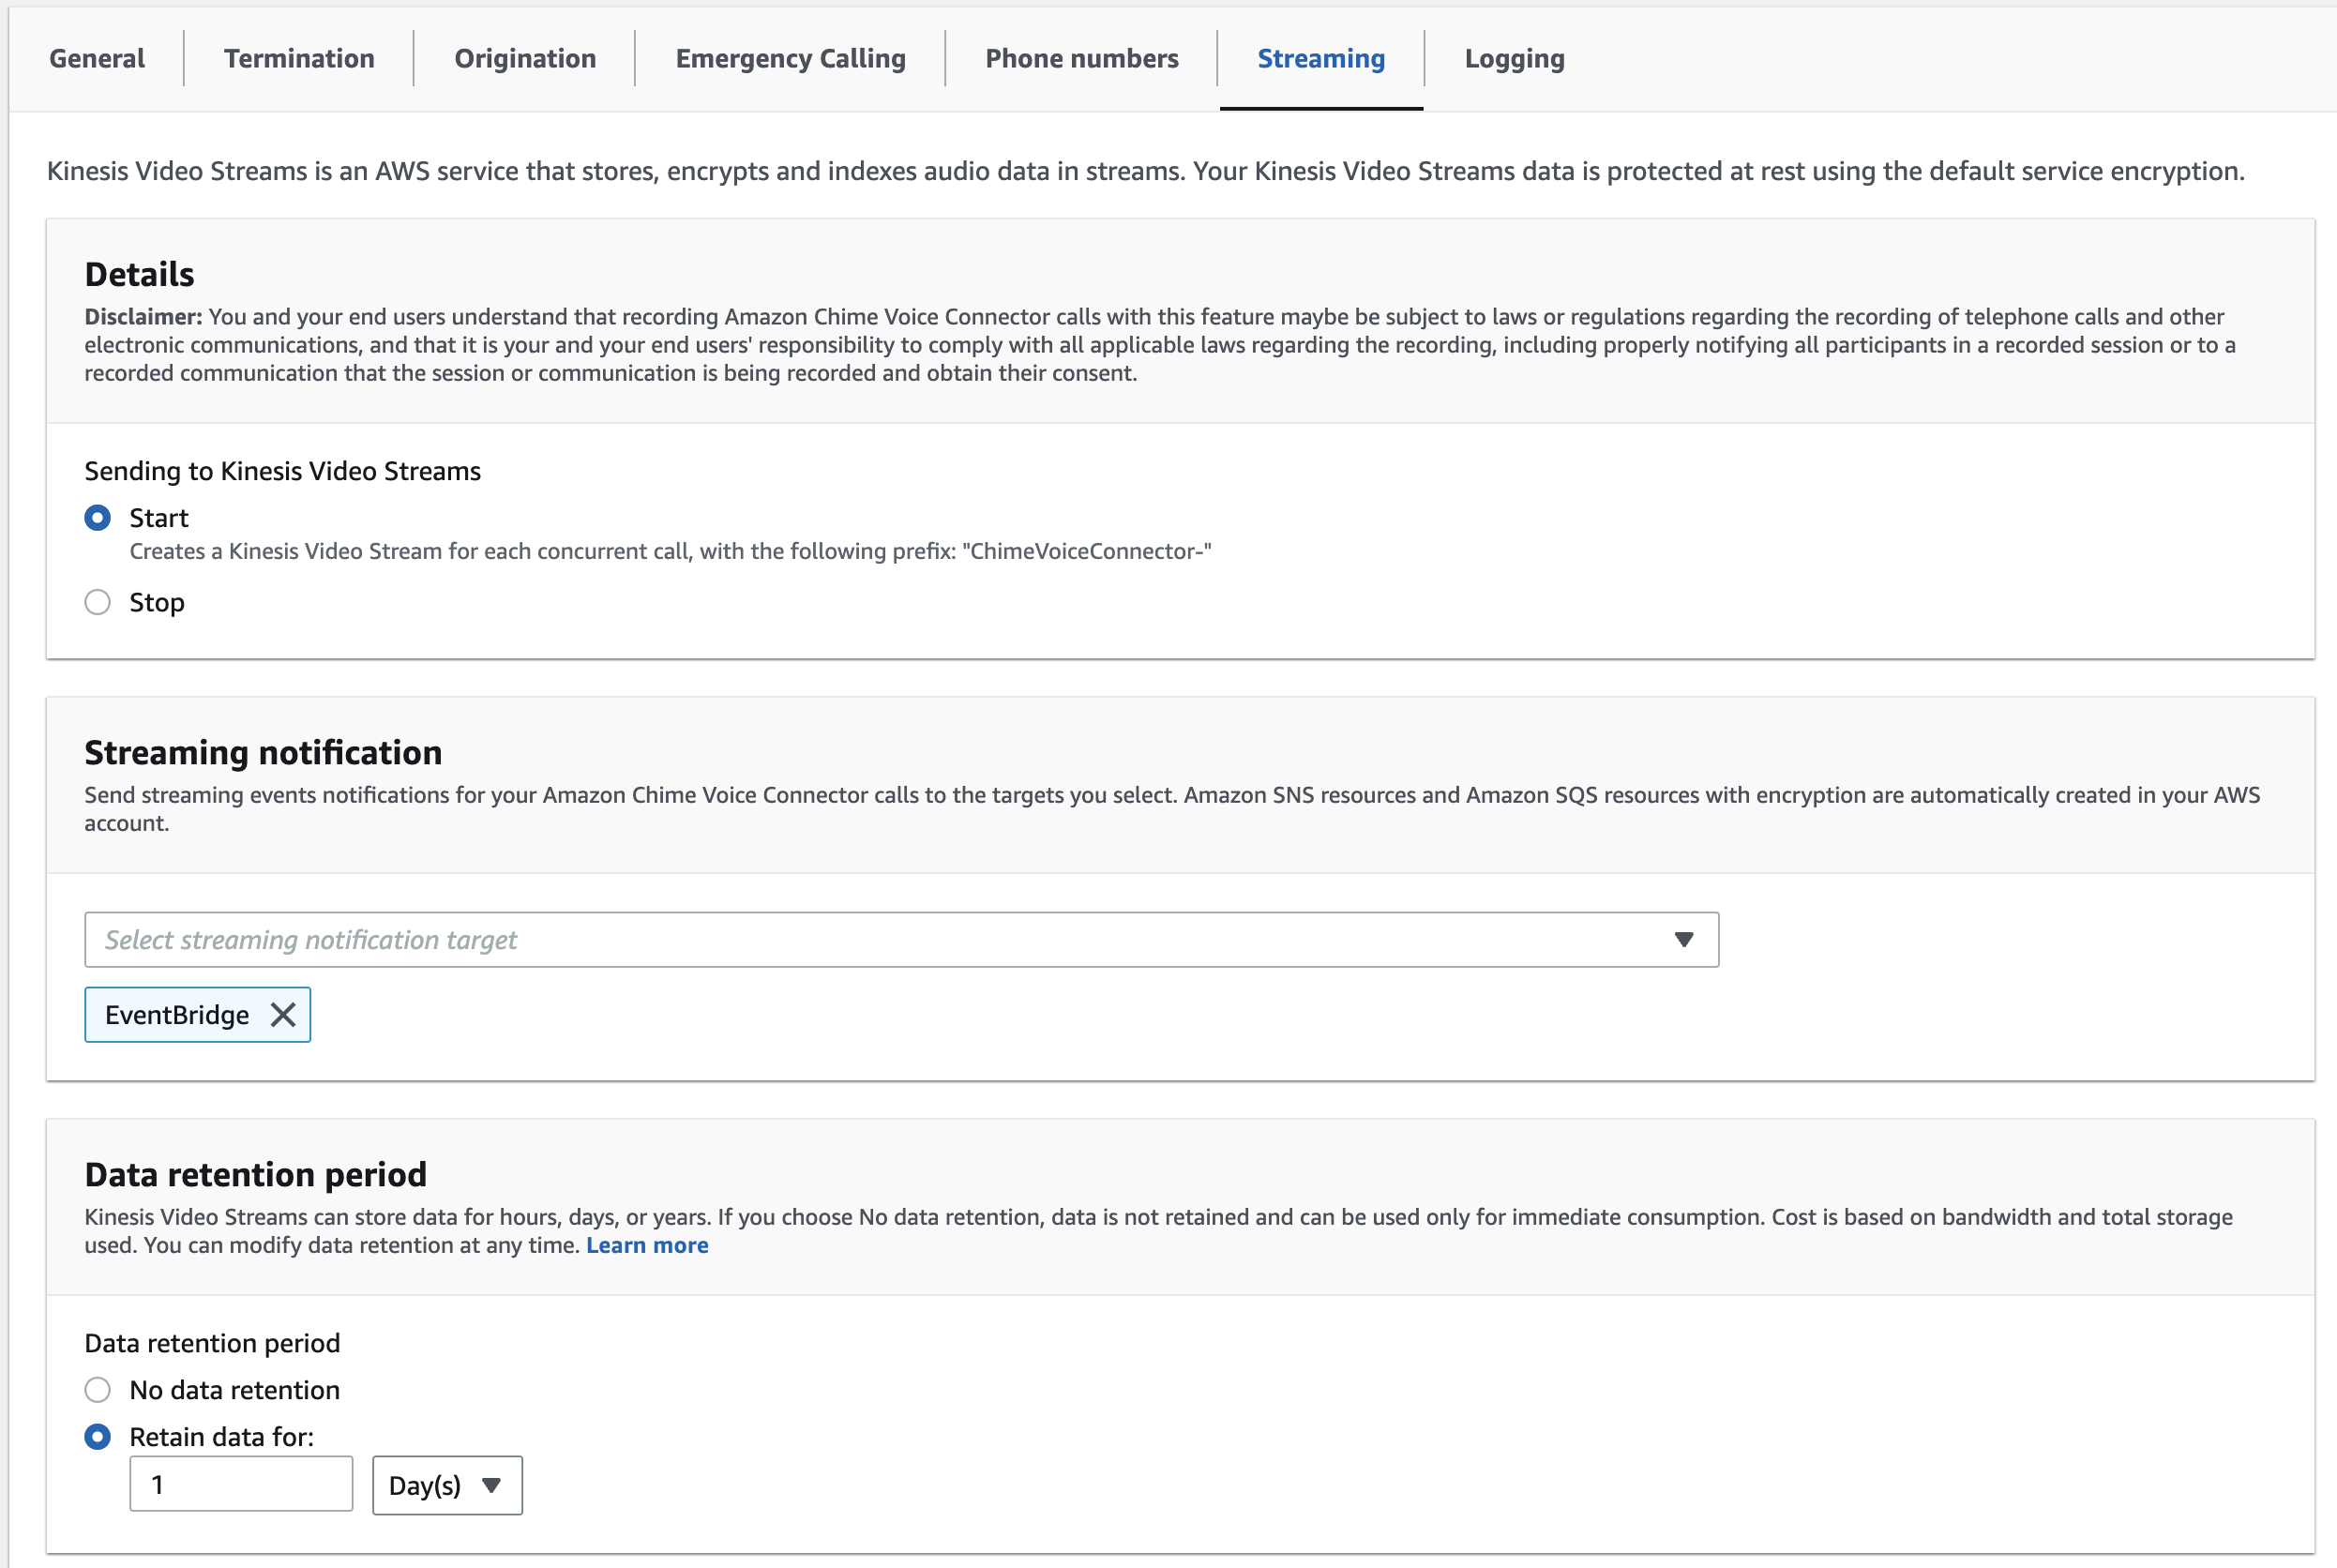Click the Streaming notification heading
Viewport: 2337px width, 1568px height.
click(263, 752)
